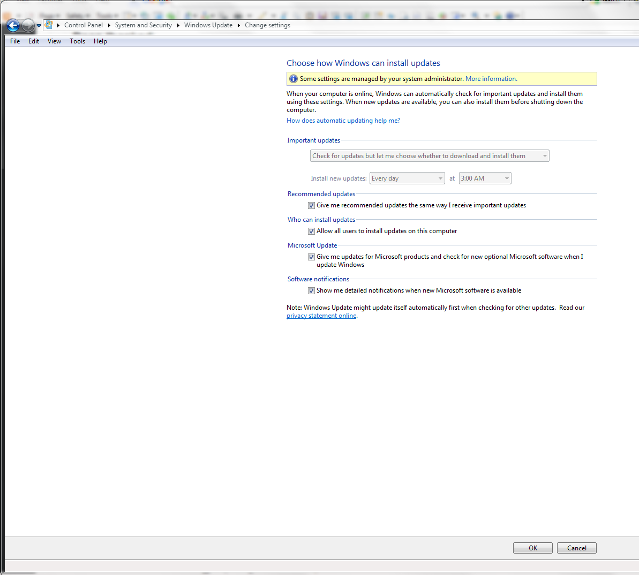Viewport: 639px width, 575px height.
Task: Click the 'Who can install updates' section label
Action: coord(321,220)
